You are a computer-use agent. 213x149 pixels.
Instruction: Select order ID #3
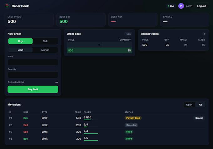point(10,125)
